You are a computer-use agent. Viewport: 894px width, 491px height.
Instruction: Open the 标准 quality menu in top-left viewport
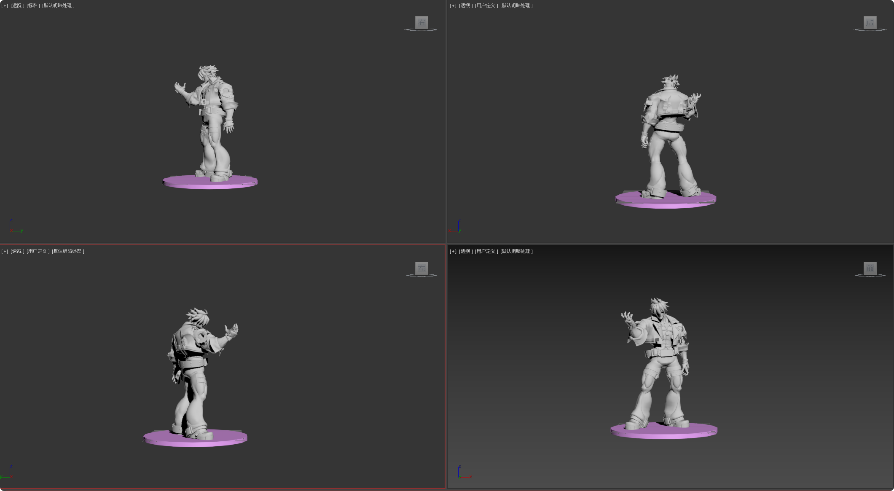[x=33, y=5]
